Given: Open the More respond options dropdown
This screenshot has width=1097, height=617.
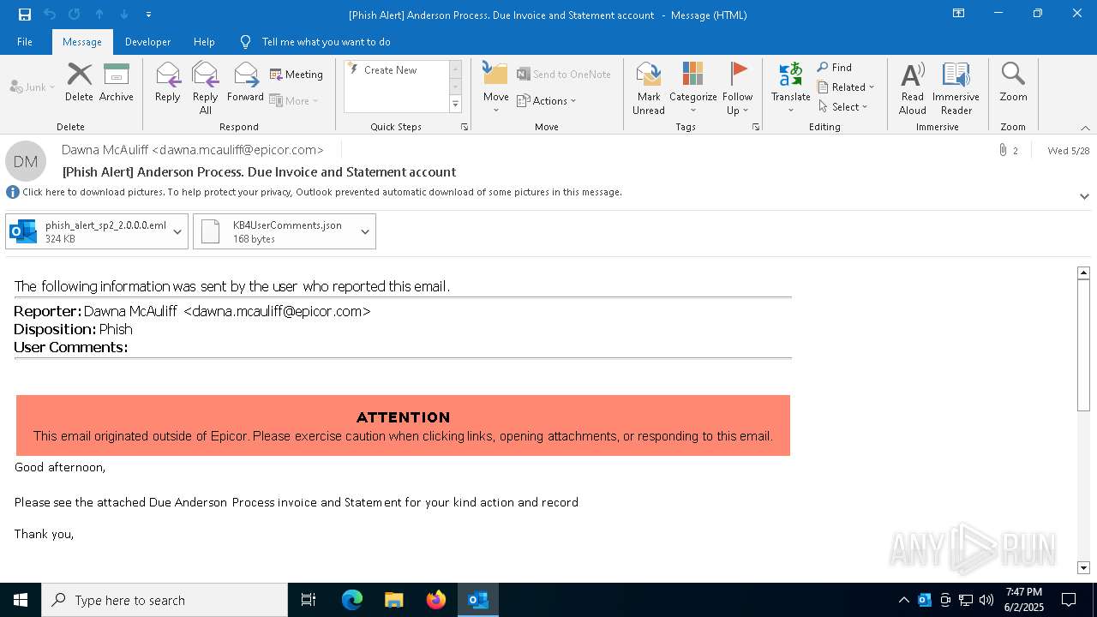Looking at the screenshot, I should (294, 100).
